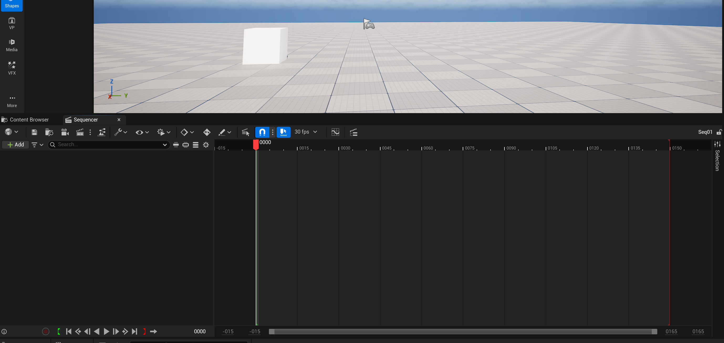Click the Add track button

pos(16,145)
